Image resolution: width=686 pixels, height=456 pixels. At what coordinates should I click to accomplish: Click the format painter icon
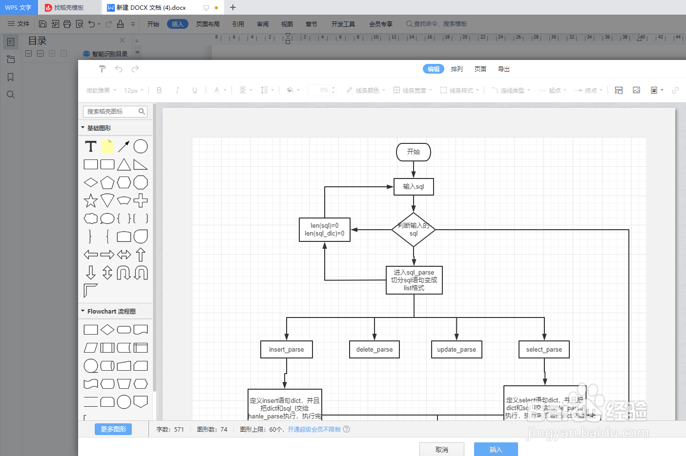tap(103, 69)
